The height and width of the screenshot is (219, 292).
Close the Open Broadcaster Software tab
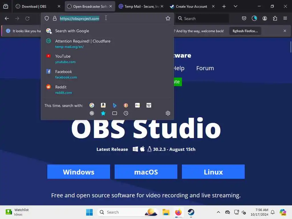tap(111, 6)
